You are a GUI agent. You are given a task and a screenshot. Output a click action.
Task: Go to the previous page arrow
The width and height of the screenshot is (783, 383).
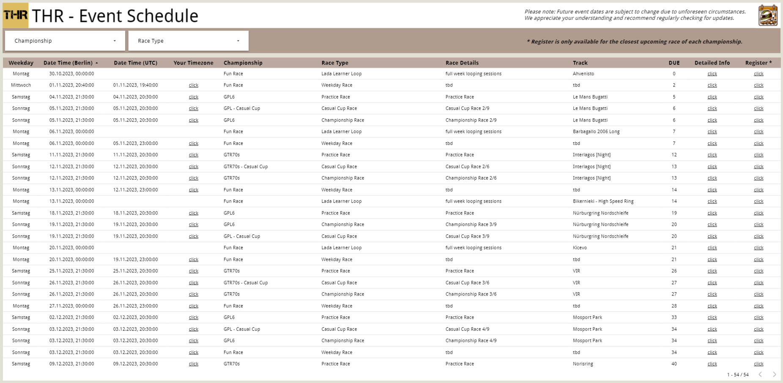tap(760, 375)
